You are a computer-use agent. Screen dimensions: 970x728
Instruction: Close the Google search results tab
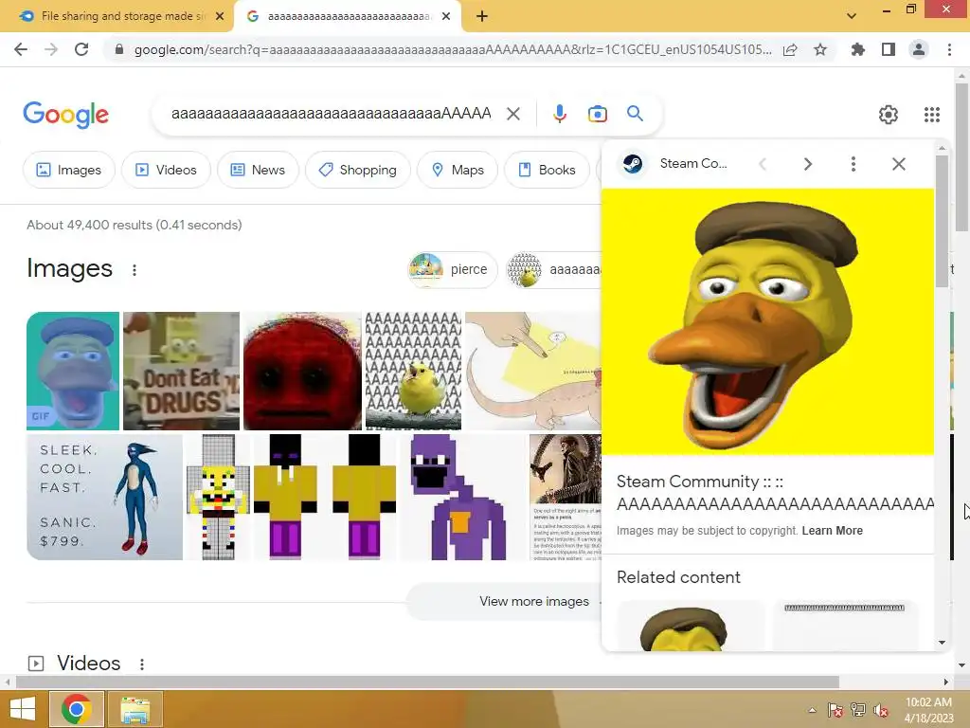click(446, 16)
